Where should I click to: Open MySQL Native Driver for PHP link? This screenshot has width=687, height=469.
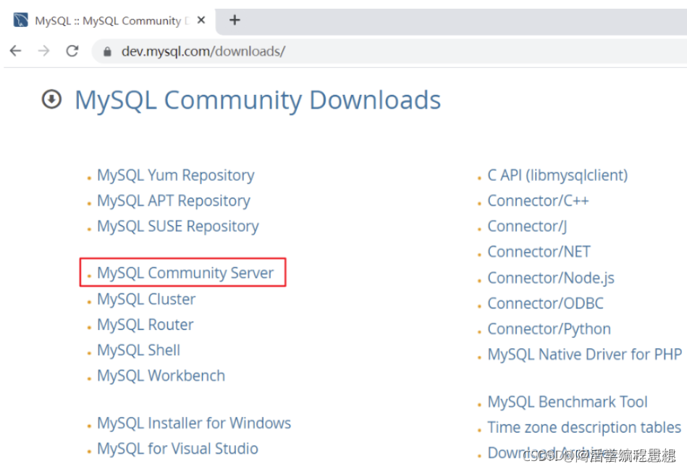click(585, 354)
